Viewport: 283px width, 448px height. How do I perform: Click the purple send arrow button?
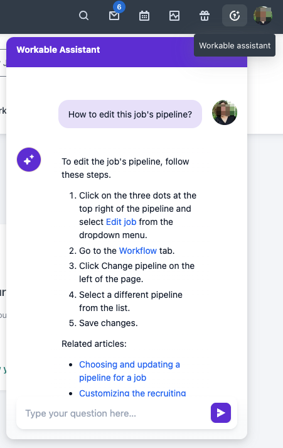click(221, 413)
